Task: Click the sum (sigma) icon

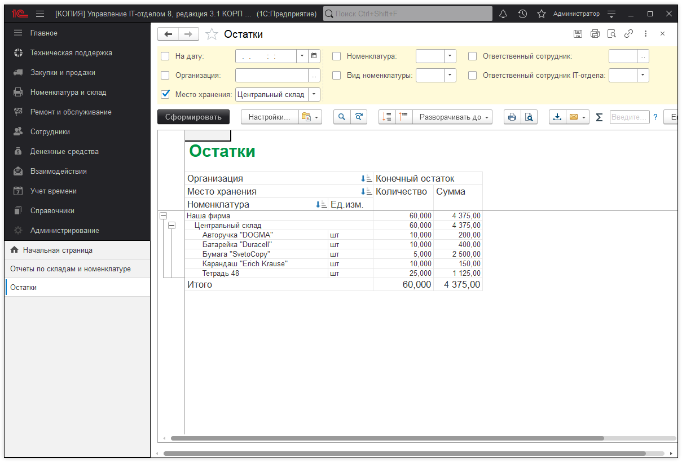Action: [599, 117]
